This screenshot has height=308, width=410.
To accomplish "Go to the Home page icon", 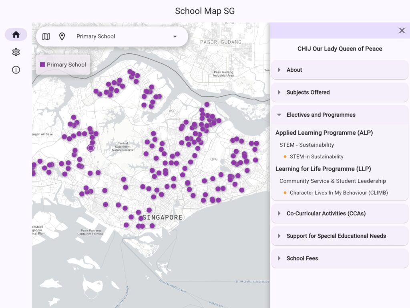I will point(16,34).
